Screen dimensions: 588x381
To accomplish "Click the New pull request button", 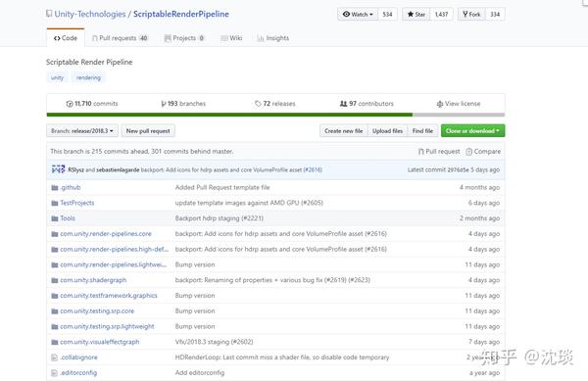I will [x=148, y=130].
